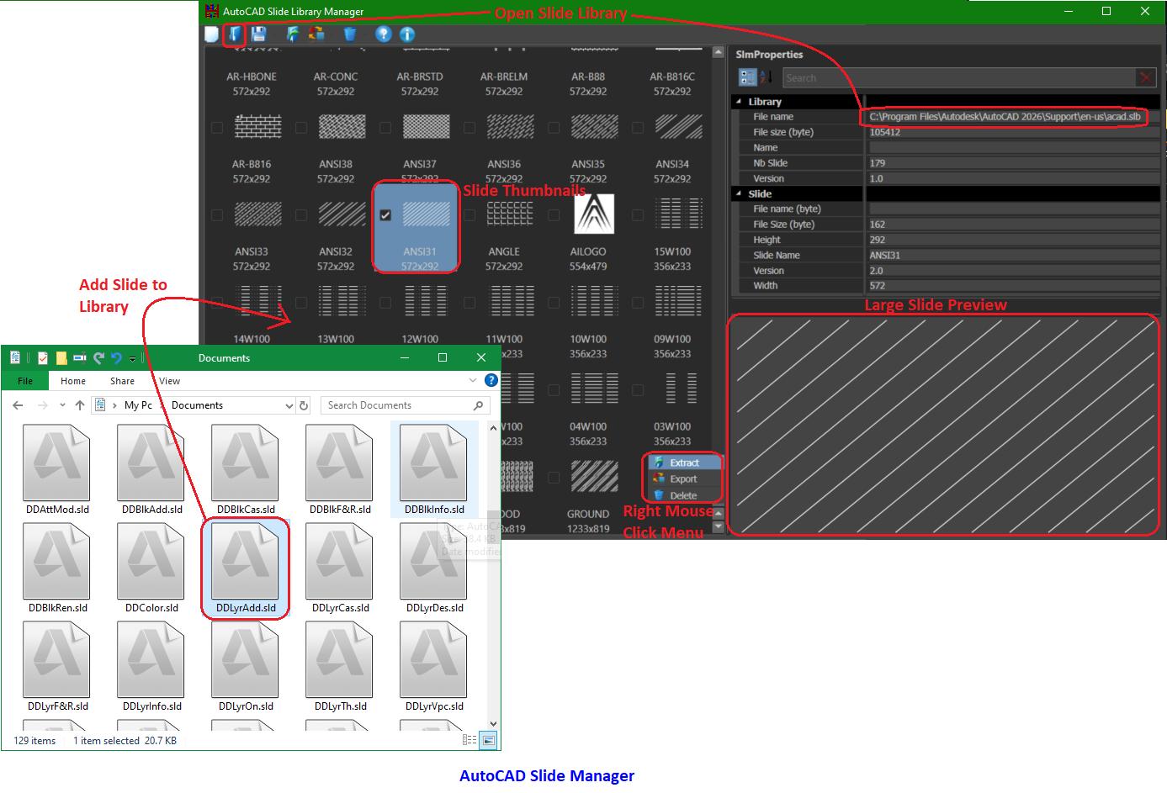This screenshot has width=1167, height=793.
Task: Show the About info icon
Action: [x=407, y=34]
